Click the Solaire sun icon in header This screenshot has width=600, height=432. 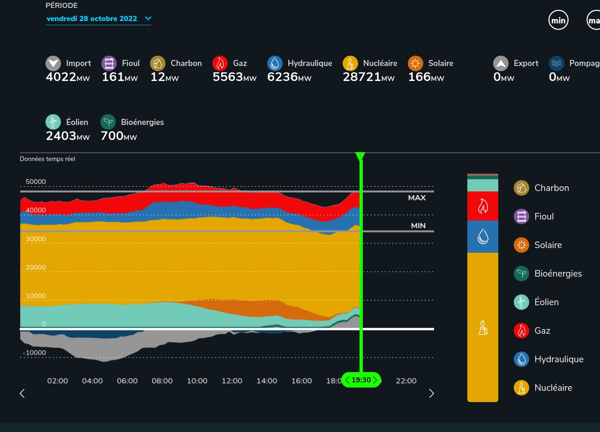[x=415, y=63]
